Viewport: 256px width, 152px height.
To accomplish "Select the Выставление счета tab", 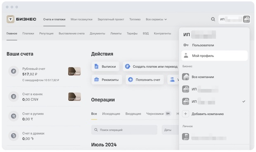I will tap(71, 33).
